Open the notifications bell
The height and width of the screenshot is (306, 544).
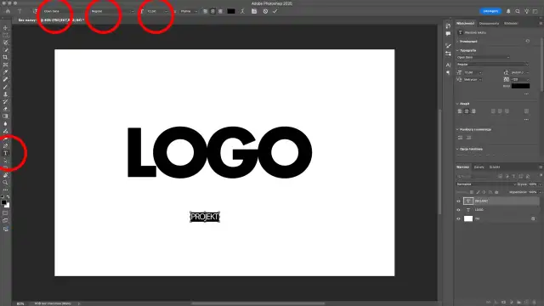click(508, 11)
